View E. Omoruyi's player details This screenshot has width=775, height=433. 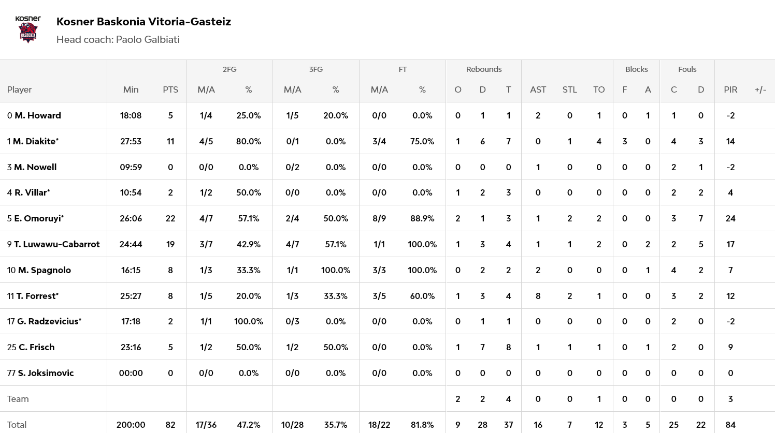pos(38,218)
